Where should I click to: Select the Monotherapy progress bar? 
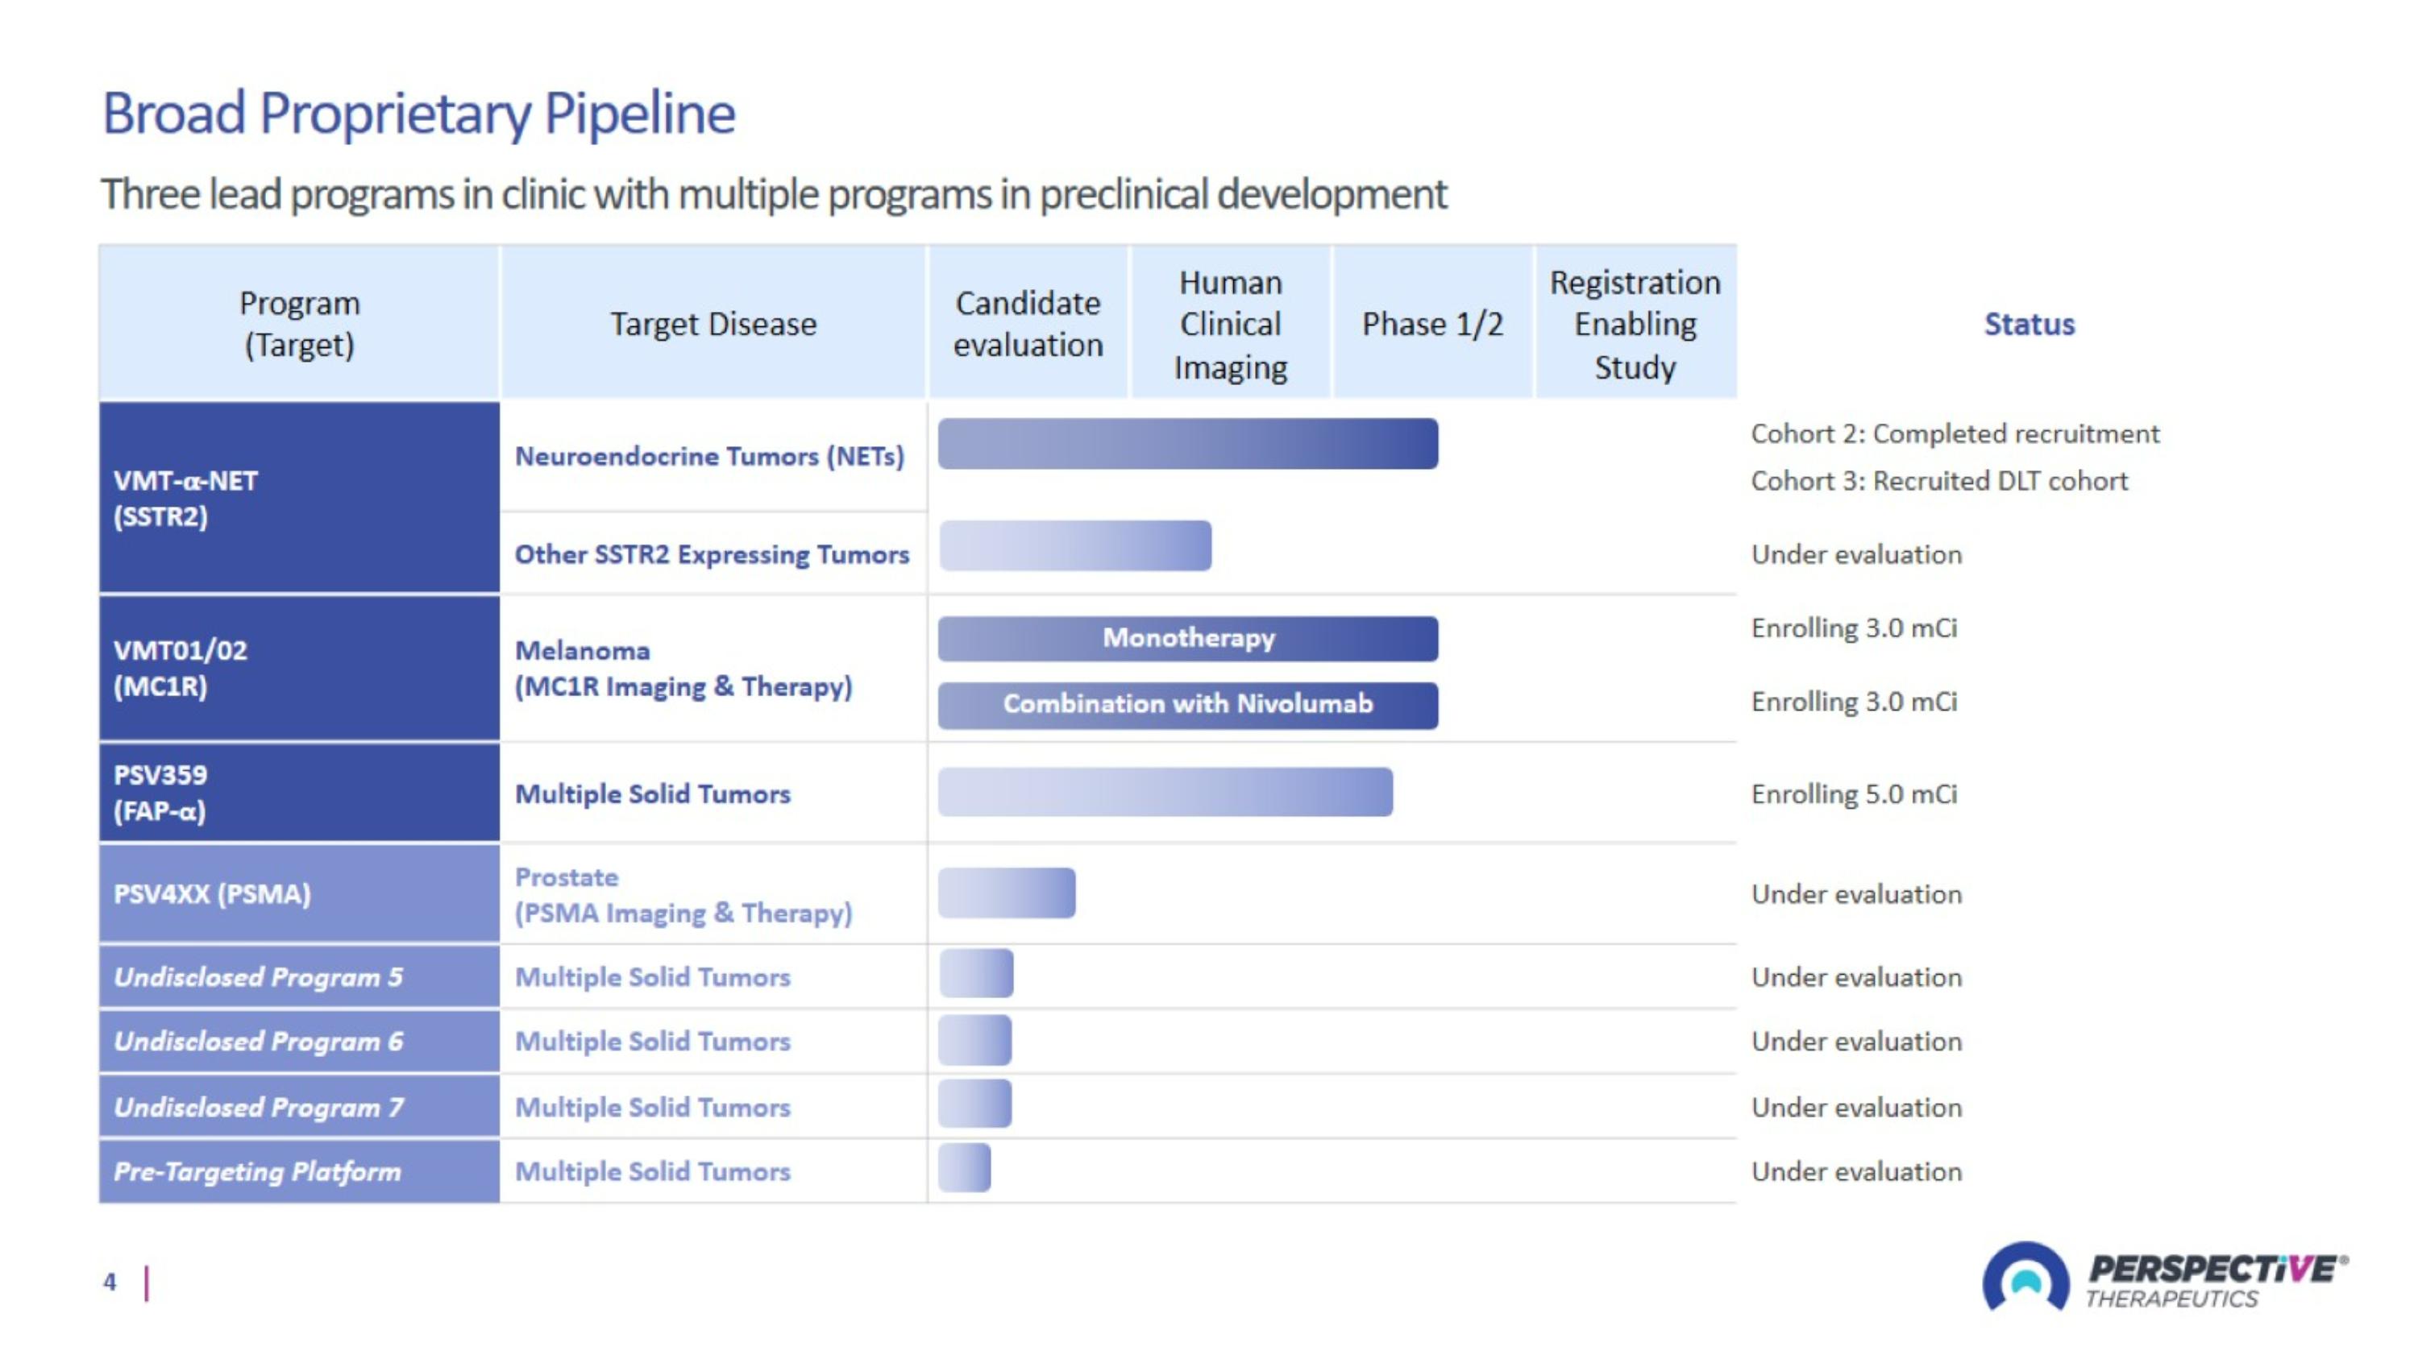click(1187, 639)
